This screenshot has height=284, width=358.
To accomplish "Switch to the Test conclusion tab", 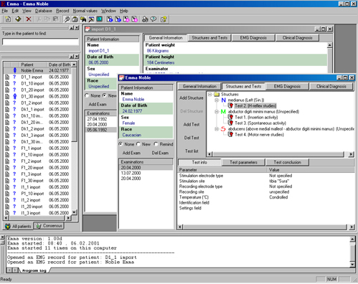I will click(x=287, y=162).
